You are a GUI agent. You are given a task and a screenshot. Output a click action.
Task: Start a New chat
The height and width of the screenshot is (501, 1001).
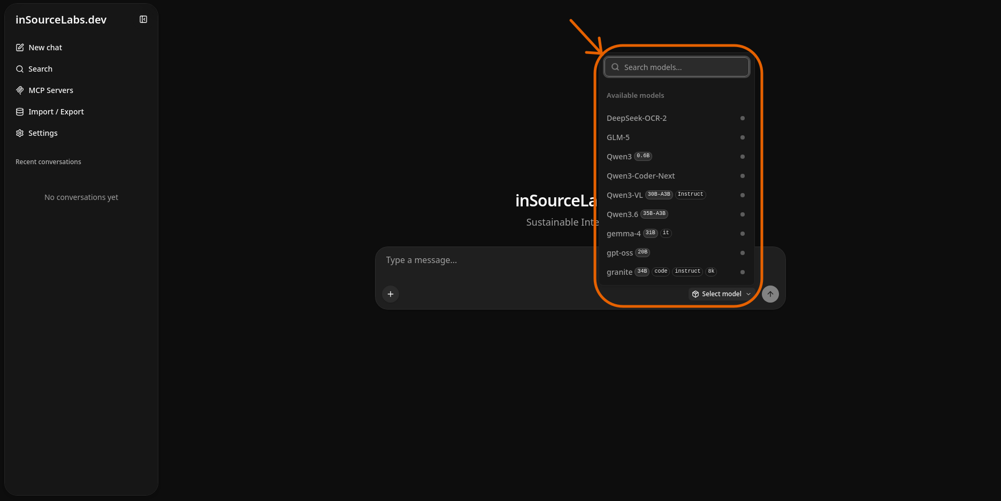(x=81, y=48)
